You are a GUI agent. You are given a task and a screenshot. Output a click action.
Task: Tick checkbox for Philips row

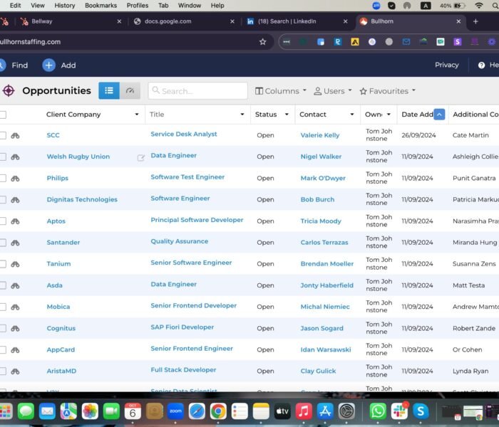[x=3, y=178]
